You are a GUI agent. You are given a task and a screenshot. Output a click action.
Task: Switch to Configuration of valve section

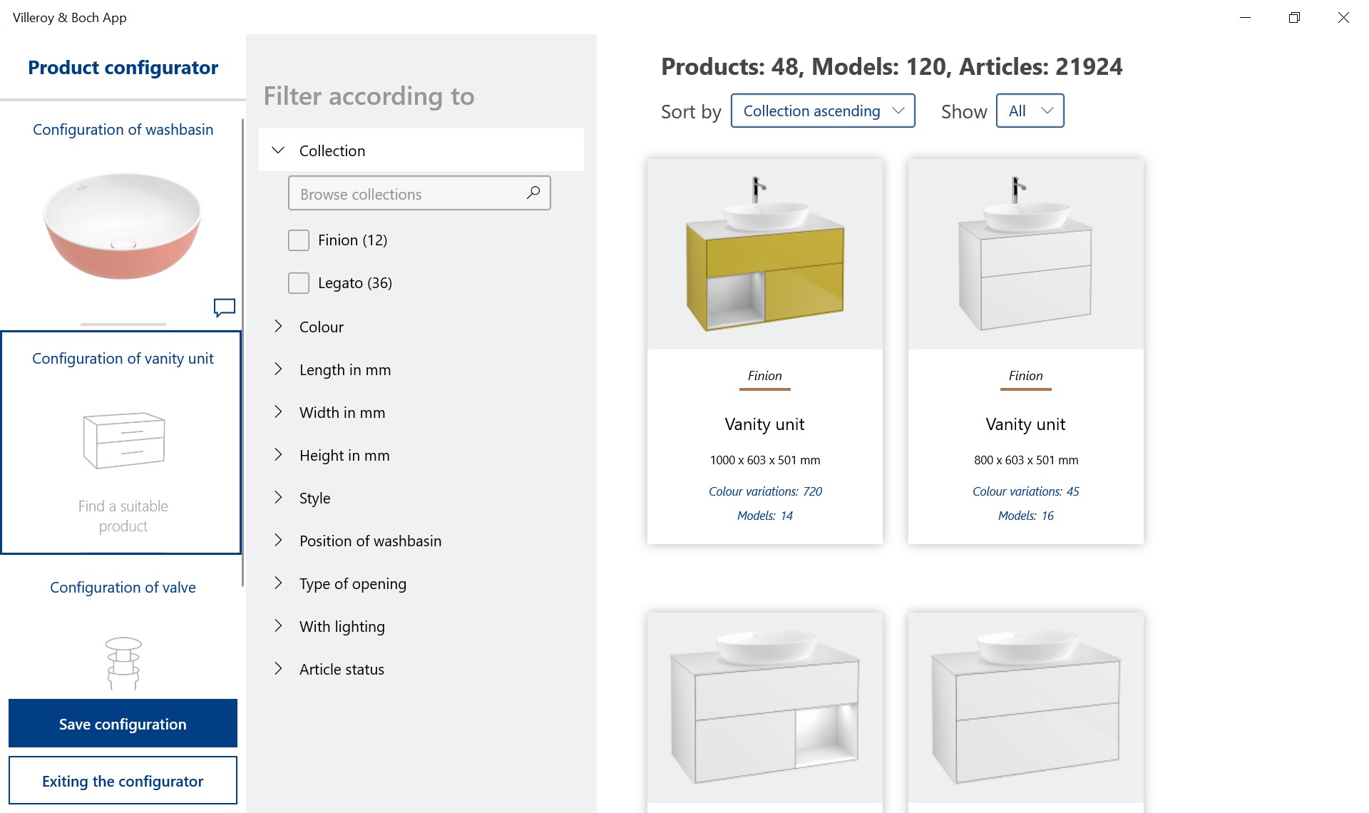click(x=123, y=588)
